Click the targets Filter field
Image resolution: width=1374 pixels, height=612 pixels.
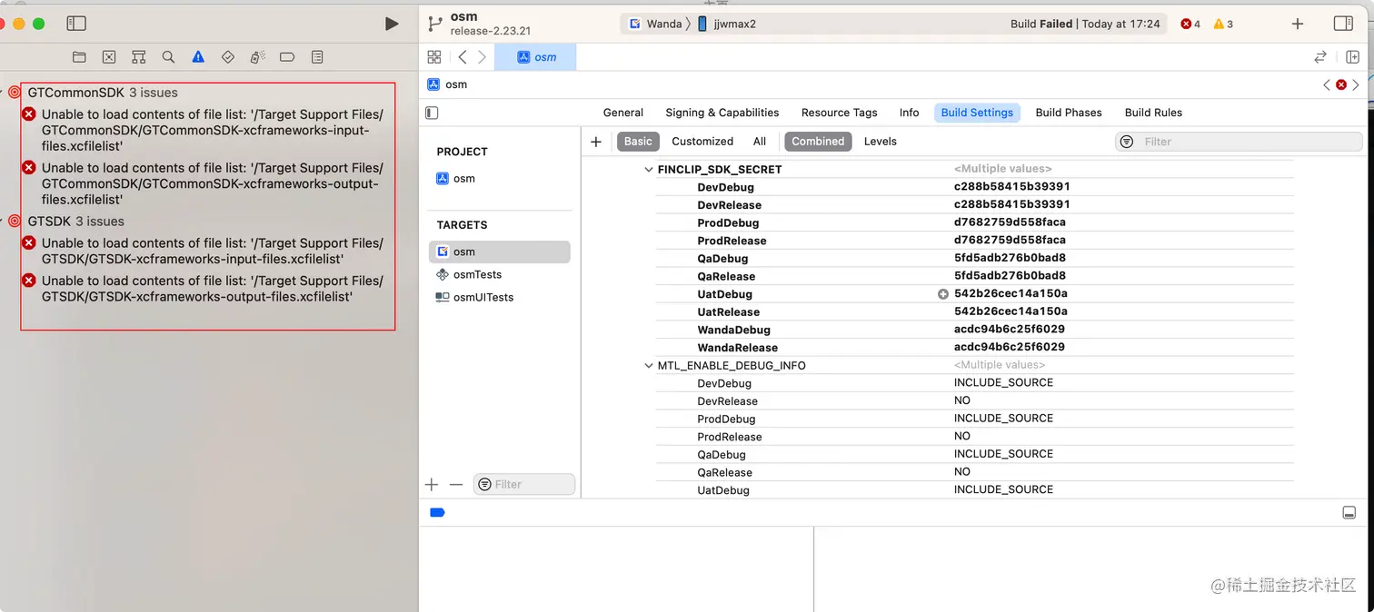point(524,485)
